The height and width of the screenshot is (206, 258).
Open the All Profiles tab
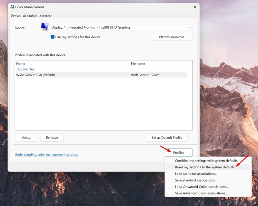(x=30, y=16)
